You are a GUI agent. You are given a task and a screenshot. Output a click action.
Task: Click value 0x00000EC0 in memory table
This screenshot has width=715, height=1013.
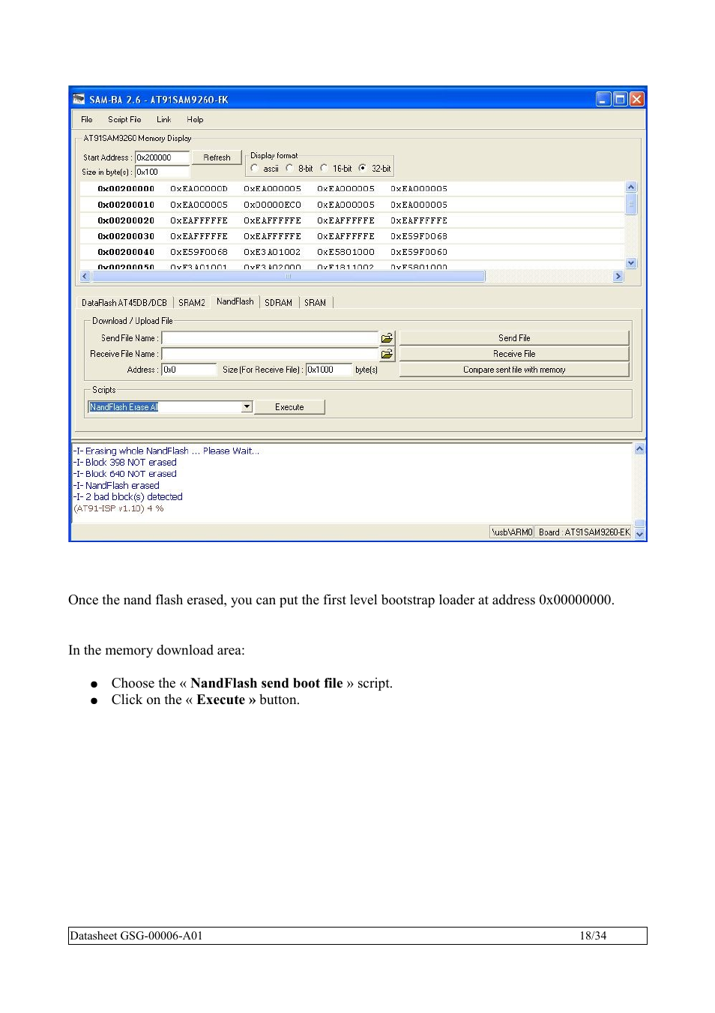[272, 205]
